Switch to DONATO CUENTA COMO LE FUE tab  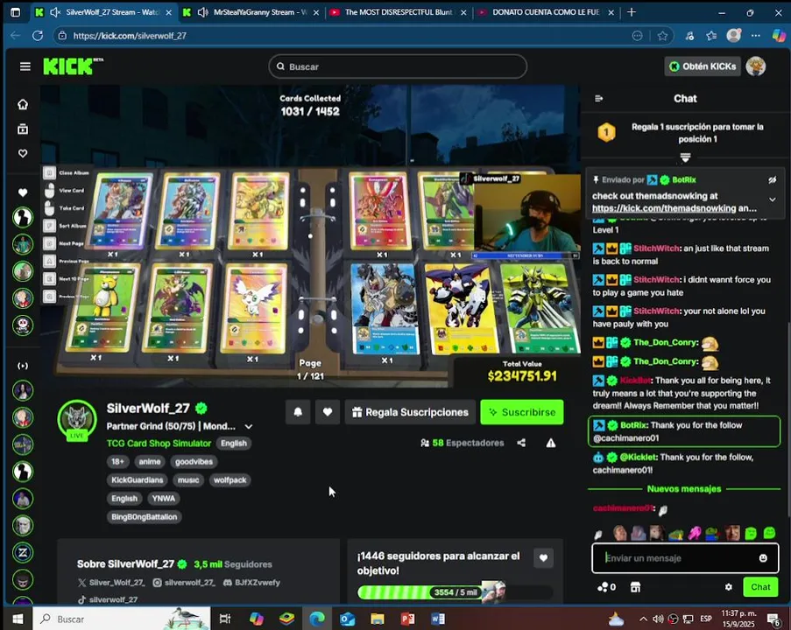tap(546, 12)
